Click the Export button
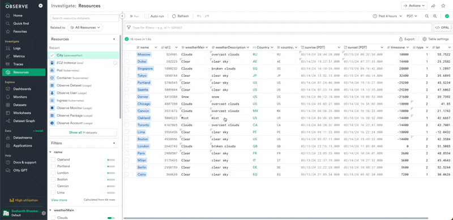Screen dimensions: 453x220 [407, 39]
